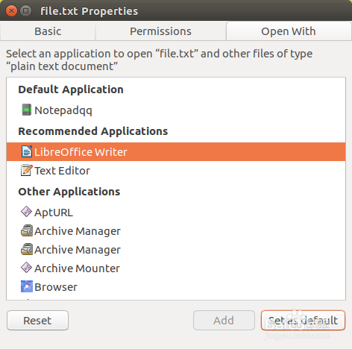Select Text Editor from recommended applications
This screenshot has height=349, width=352.
coord(176,171)
